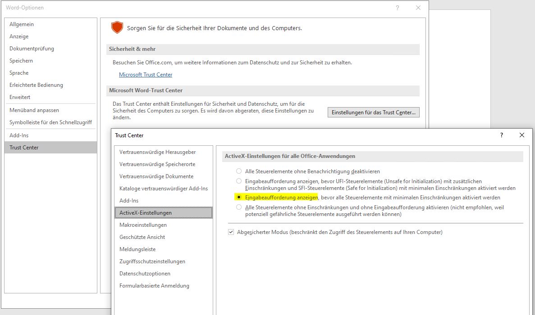
Task: Open Dokumentprüfung options page
Action: pos(32,49)
